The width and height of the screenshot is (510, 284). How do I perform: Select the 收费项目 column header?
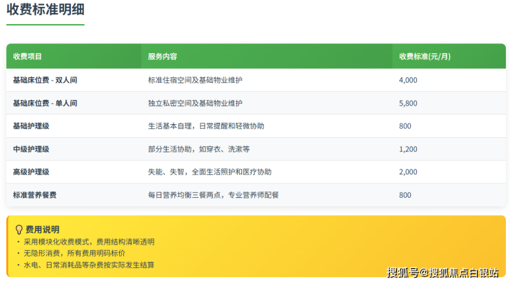pos(28,57)
